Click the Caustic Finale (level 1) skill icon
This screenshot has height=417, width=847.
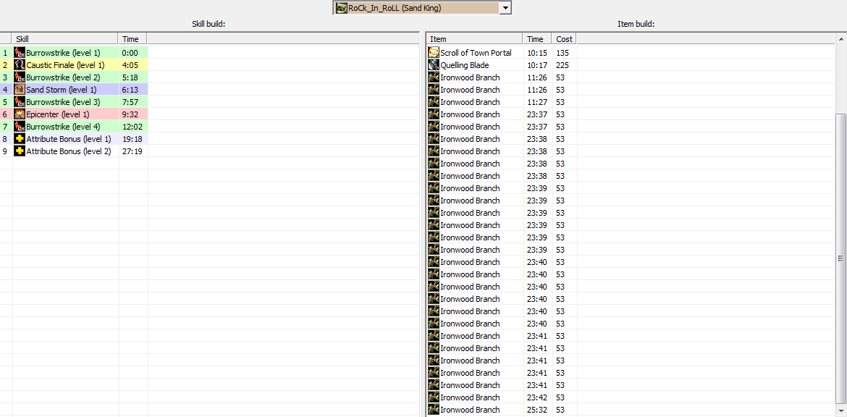(20, 65)
